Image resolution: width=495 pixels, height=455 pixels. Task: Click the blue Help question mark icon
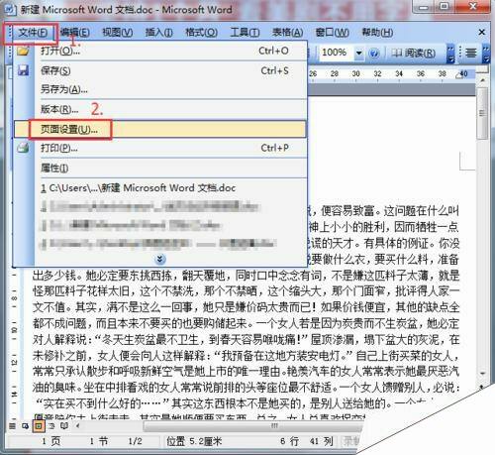click(373, 53)
